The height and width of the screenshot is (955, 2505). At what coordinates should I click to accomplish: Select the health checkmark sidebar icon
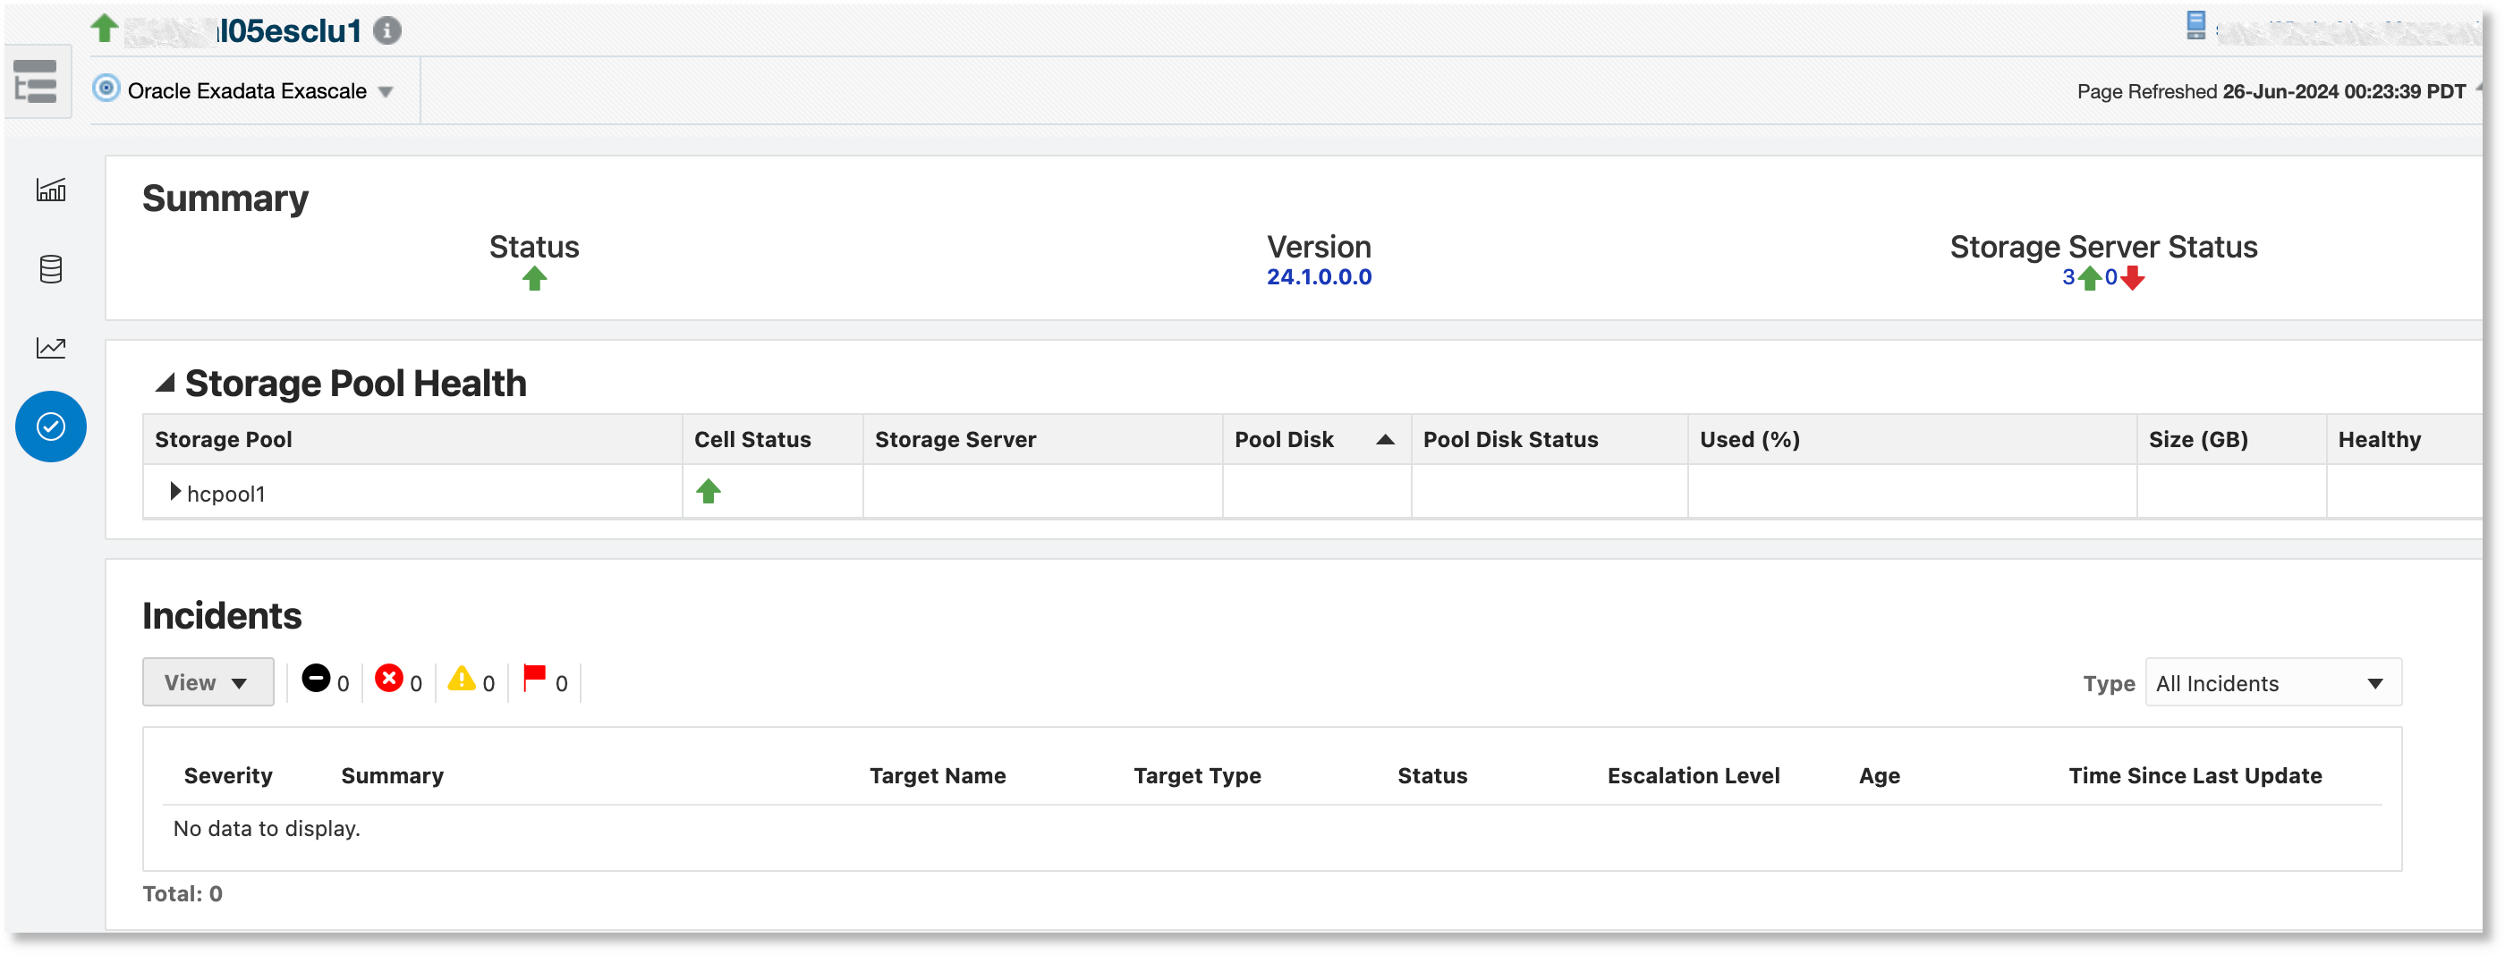(51, 427)
